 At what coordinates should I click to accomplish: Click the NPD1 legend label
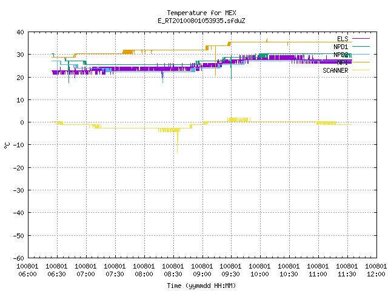341,47
